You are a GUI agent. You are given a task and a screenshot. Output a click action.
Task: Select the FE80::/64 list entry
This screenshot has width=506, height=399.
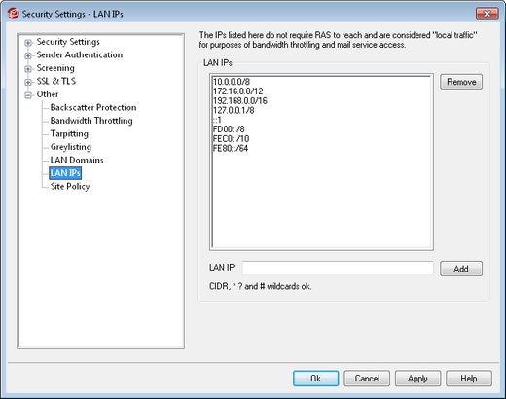231,149
